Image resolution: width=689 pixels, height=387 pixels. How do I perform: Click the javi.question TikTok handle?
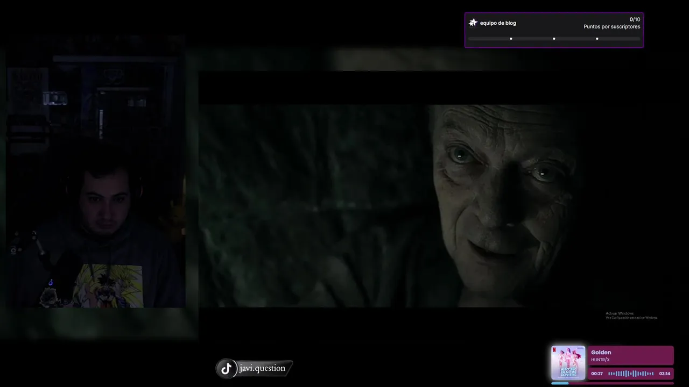pyautogui.click(x=262, y=368)
